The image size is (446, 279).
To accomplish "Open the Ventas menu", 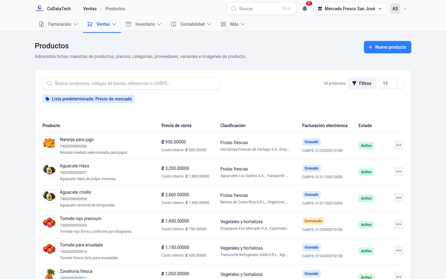I will point(102,24).
